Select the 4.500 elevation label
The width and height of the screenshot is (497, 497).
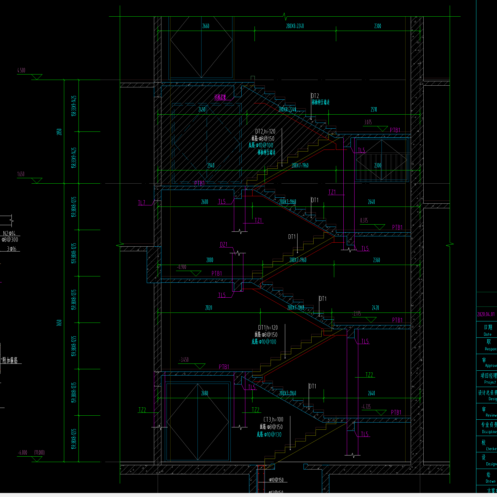(x=21, y=70)
